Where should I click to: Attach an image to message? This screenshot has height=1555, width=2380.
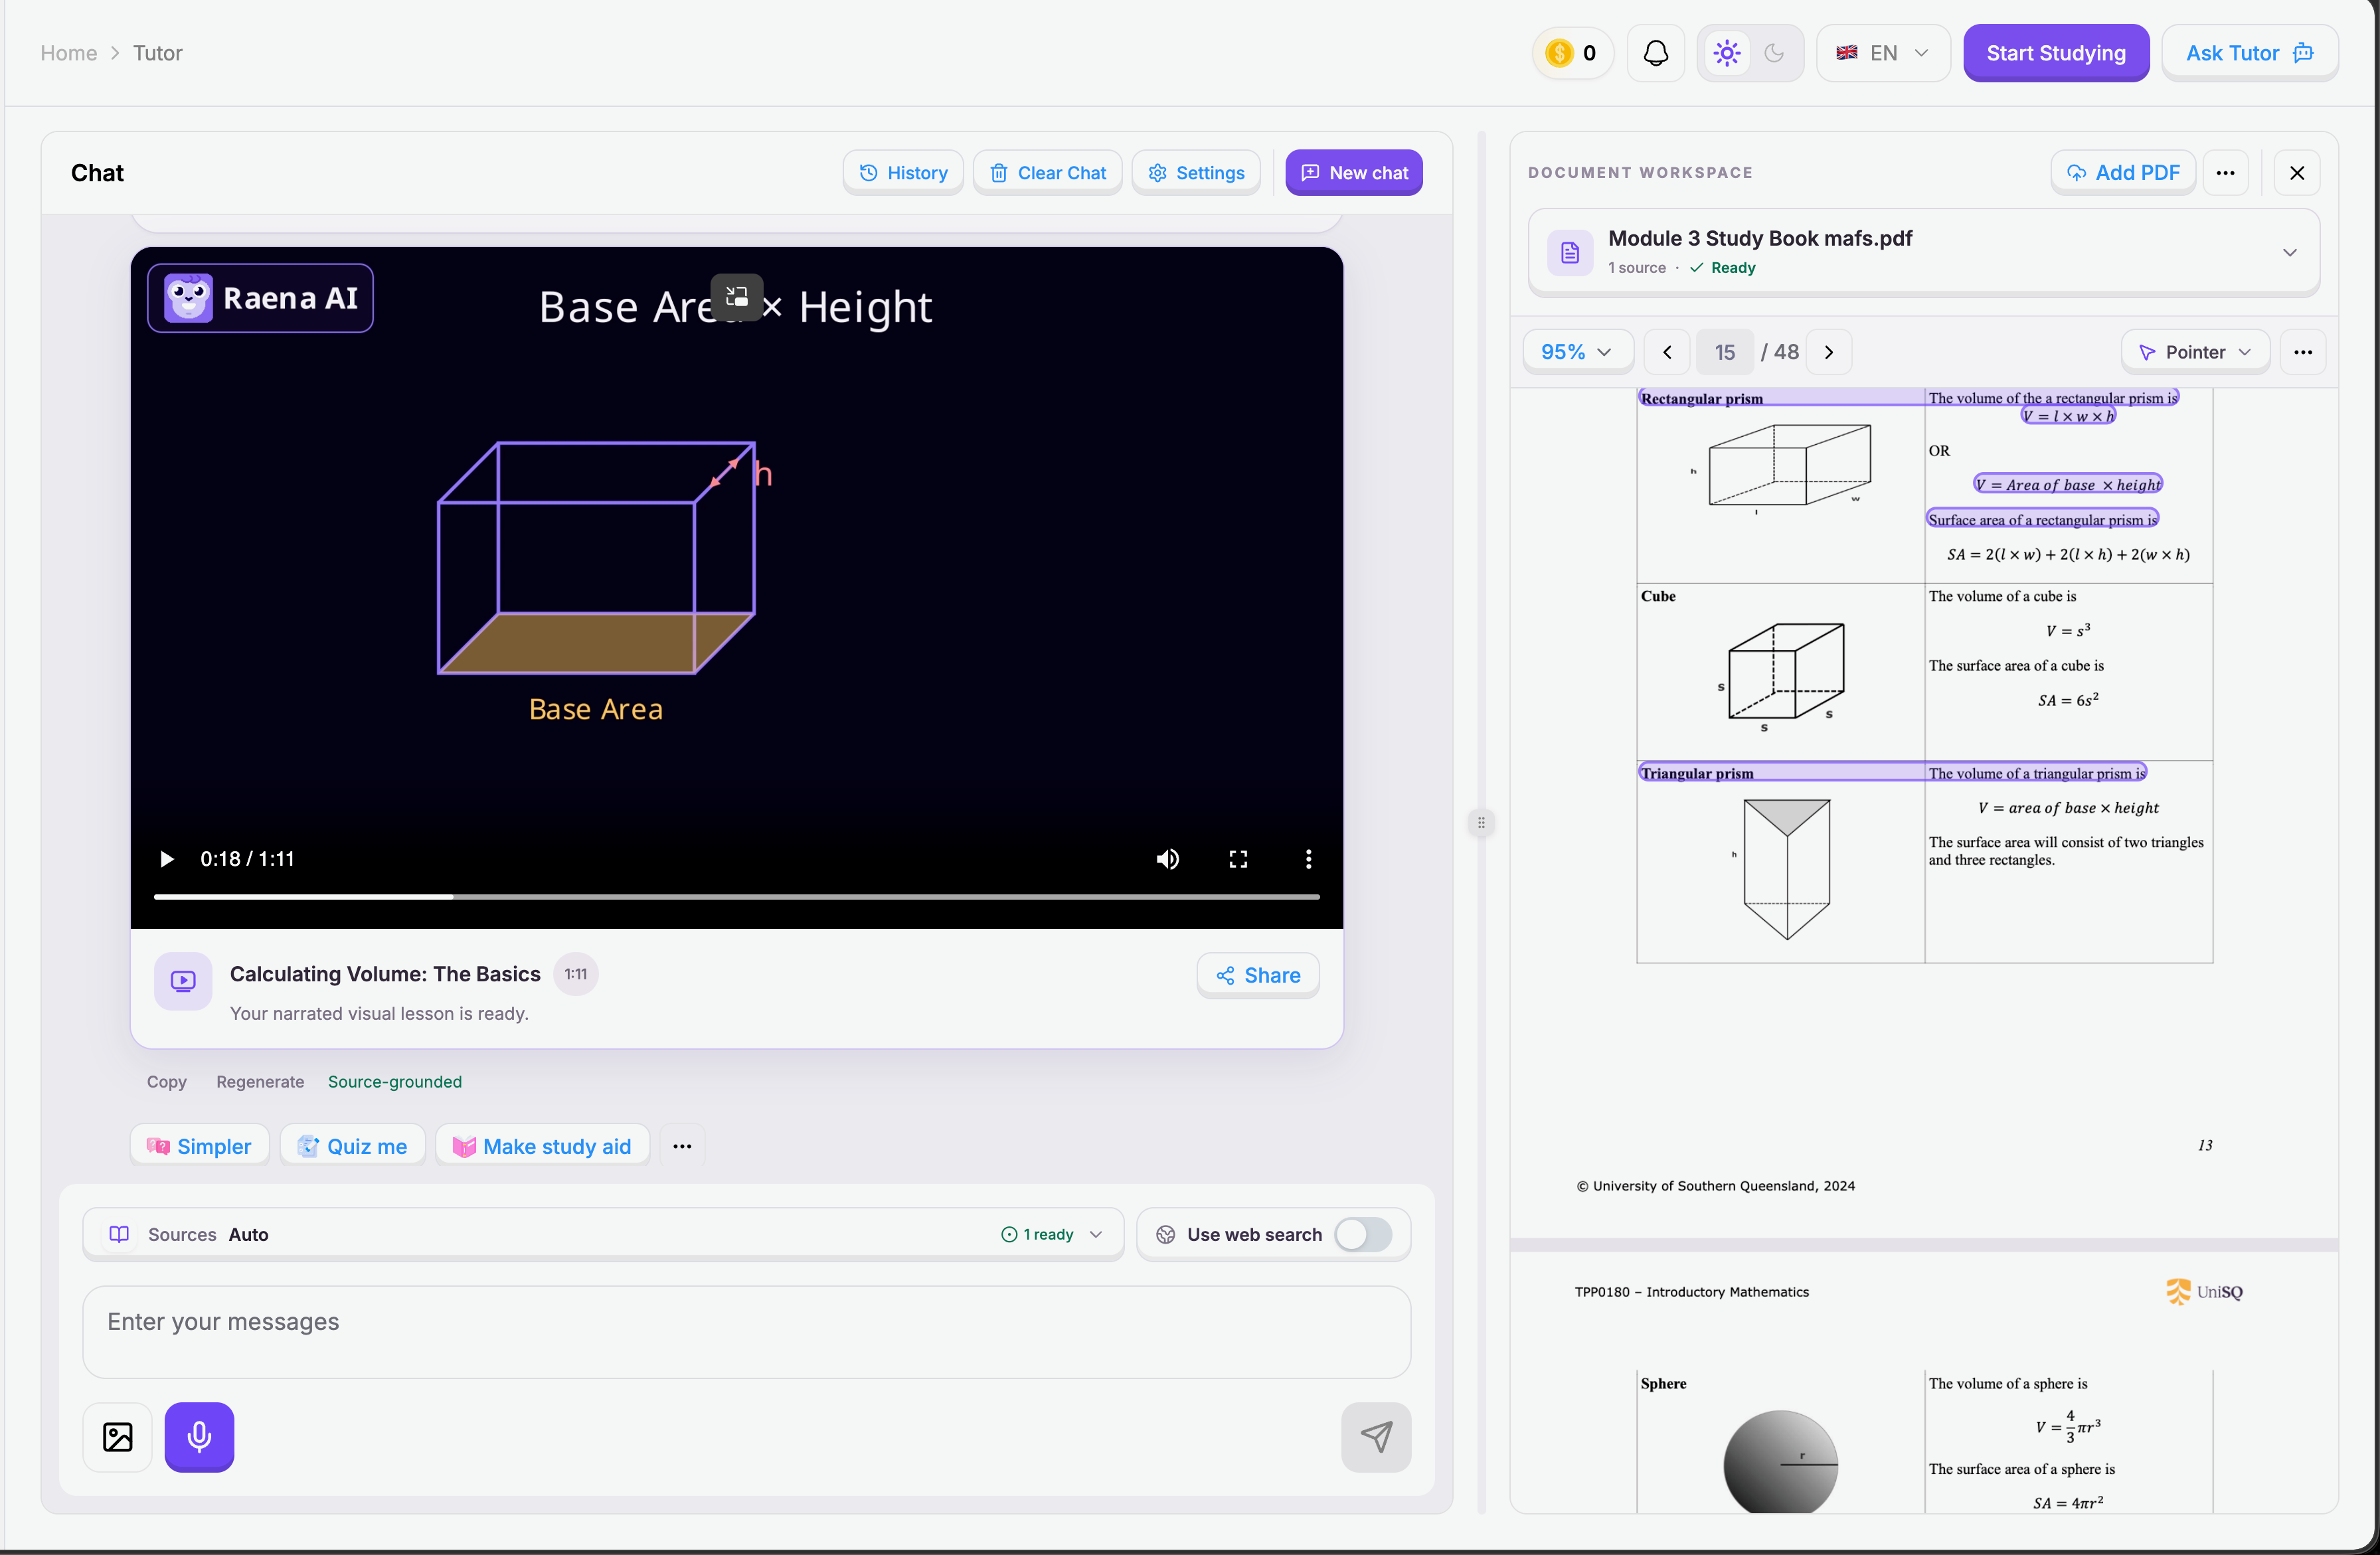(x=118, y=1437)
